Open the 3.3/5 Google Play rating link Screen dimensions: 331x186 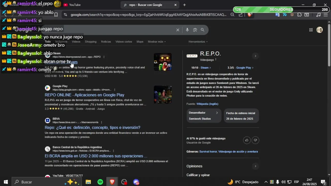point(240,68)
